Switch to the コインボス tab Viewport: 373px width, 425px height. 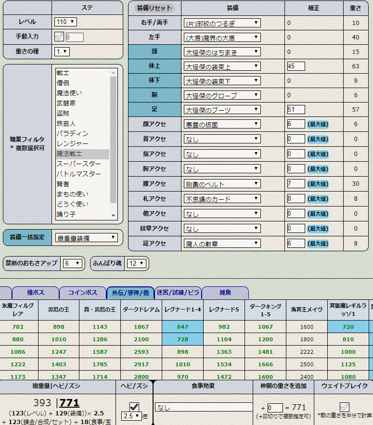(x=83, y=293)
